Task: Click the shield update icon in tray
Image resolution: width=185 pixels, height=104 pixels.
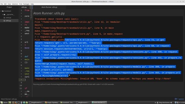Action: [x=175, y=103]
